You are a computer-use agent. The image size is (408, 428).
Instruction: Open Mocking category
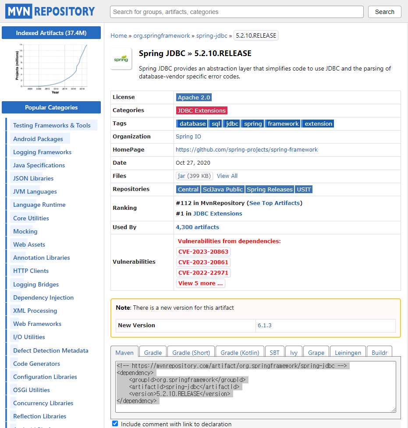tap(25, 231)
